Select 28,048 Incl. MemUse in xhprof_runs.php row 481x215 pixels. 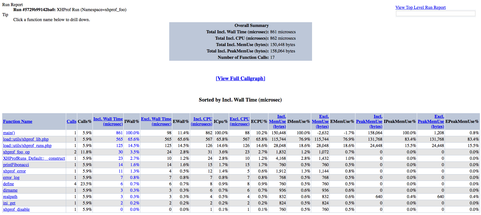tap(280, 146)
